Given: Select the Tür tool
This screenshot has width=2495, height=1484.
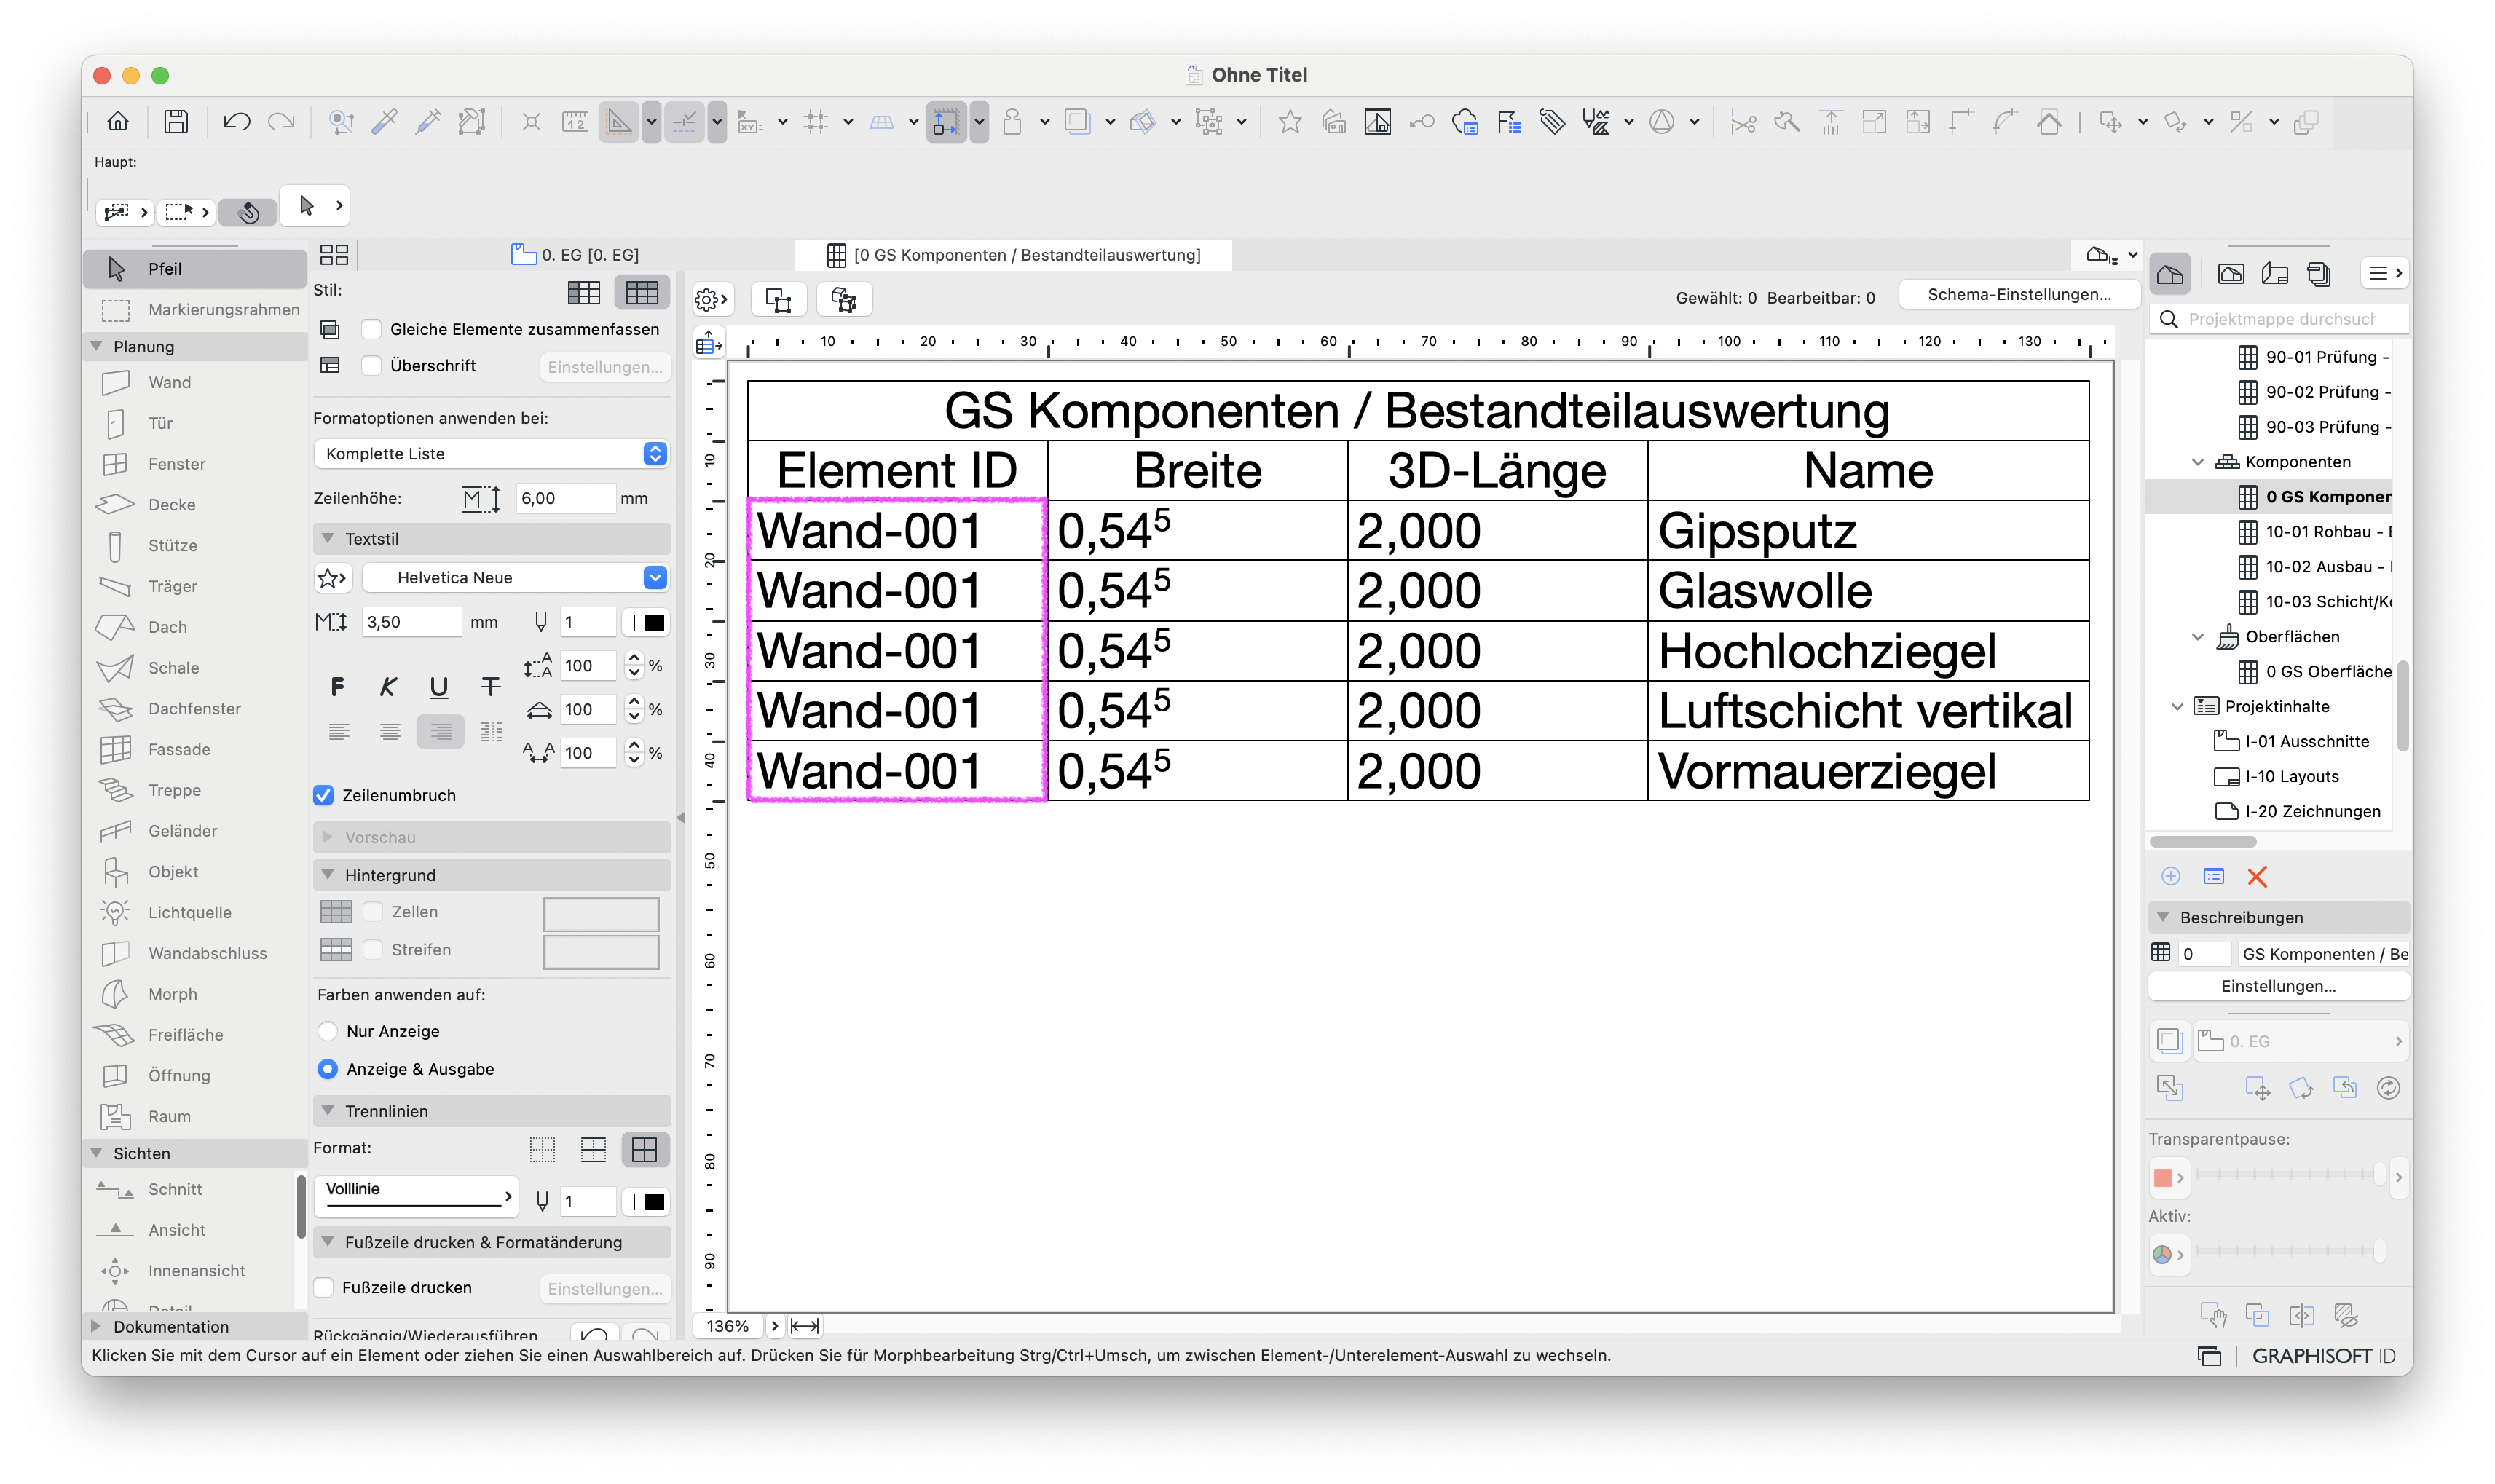Looking at the screenshot, I should (x=195, y=423).
